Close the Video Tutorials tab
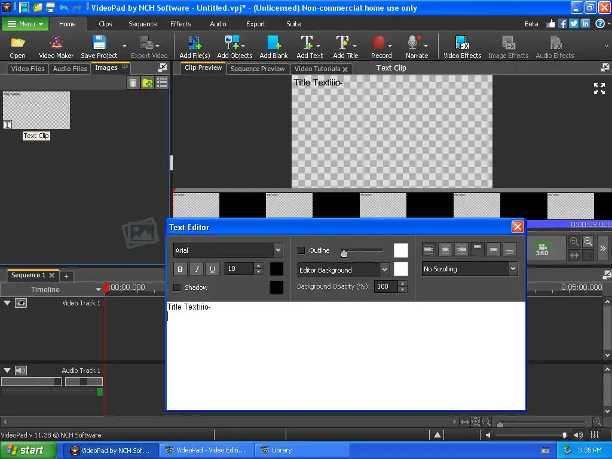The height and width of the screenshot is (459, 612). [x=345, y=69]
